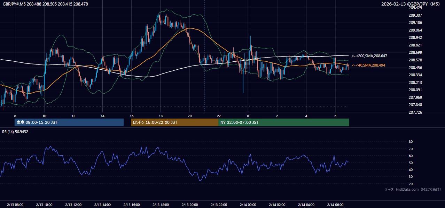The height and width of the screenshot is (208, 445).
Task: Click price axis value 207.848
Action: point(415,105)
